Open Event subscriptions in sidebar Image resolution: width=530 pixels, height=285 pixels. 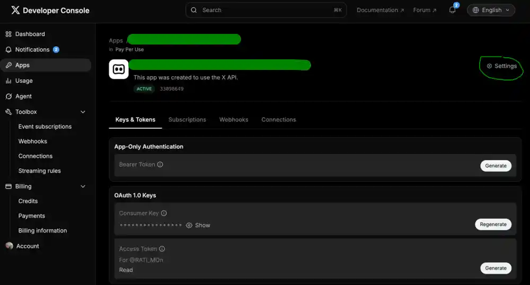45,127
